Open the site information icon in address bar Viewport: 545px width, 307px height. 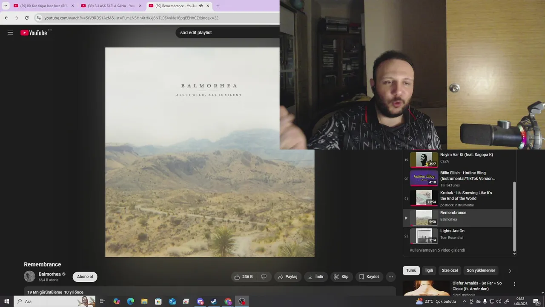click(39, 18)
